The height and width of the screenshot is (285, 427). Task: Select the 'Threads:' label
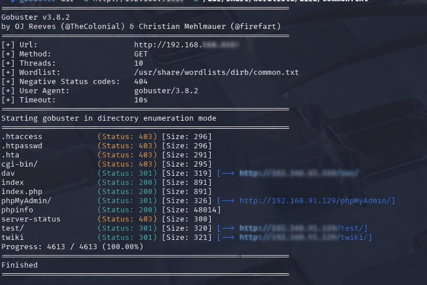click(x=37, y=63)
